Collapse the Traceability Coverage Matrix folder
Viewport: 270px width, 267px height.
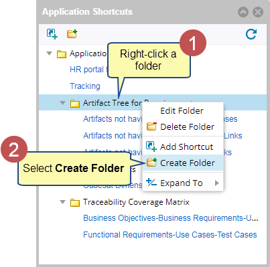point(63,202)
